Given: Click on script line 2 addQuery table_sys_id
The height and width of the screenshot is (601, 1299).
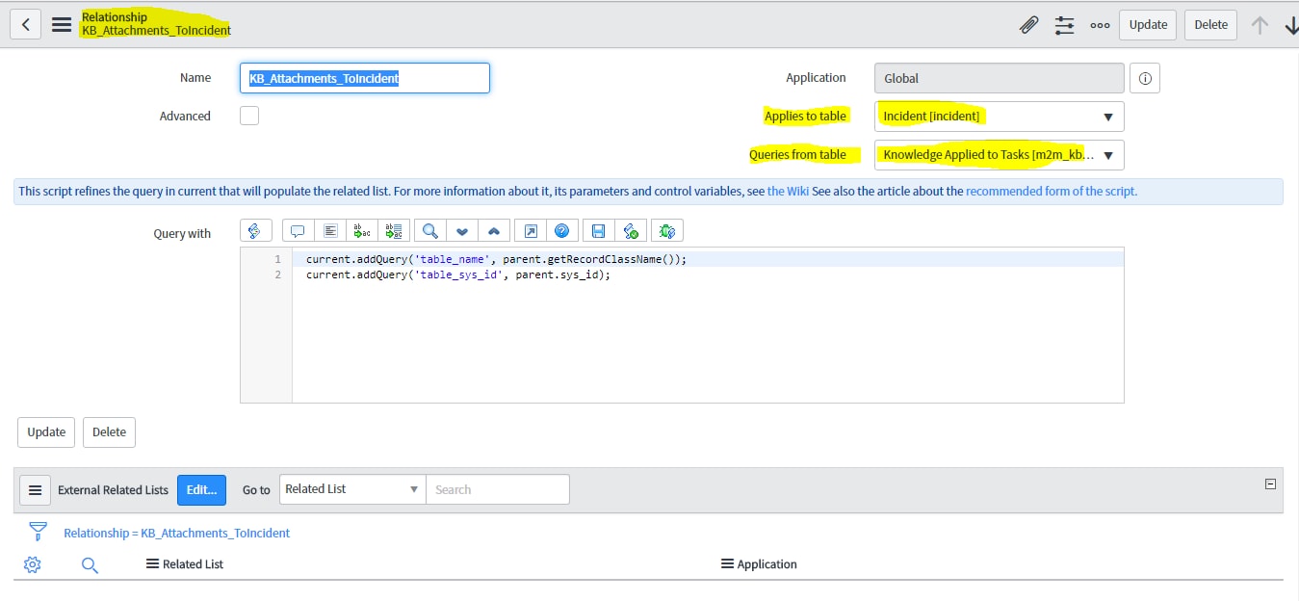Looking at the screenshot, I should (458, 274).
